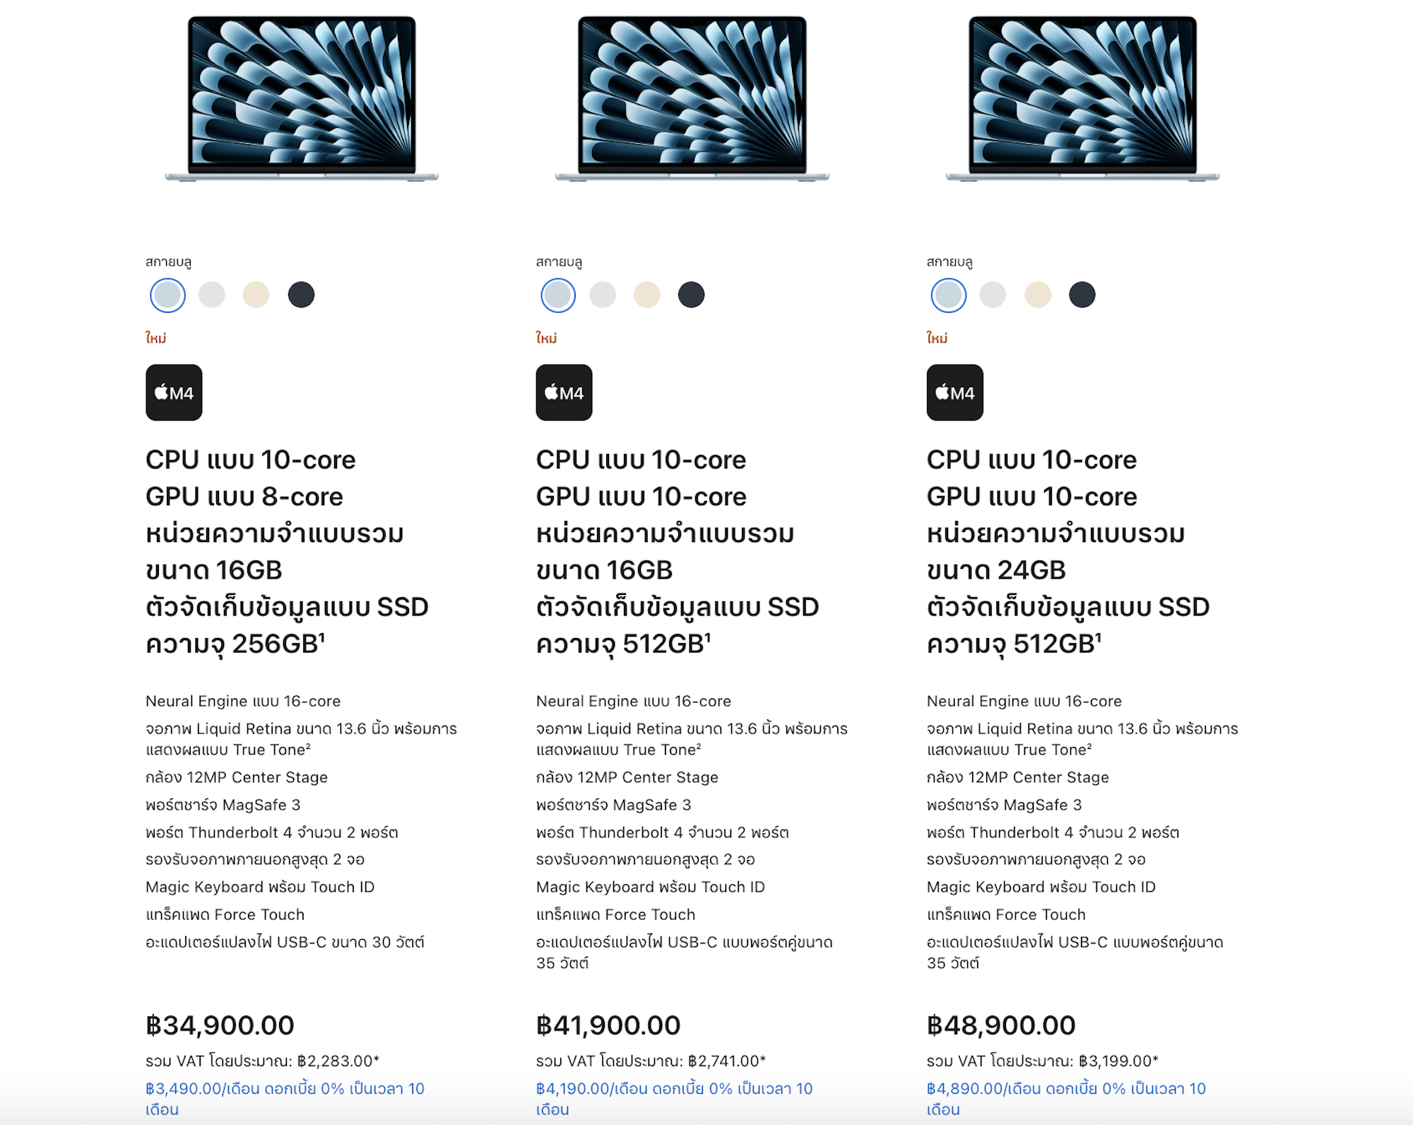This screenshot has width=1413, height=1125.
Task: Click the M4 chip icon on the ฿41,900 model
Action: pyautogui.click(x=564, y=392)
